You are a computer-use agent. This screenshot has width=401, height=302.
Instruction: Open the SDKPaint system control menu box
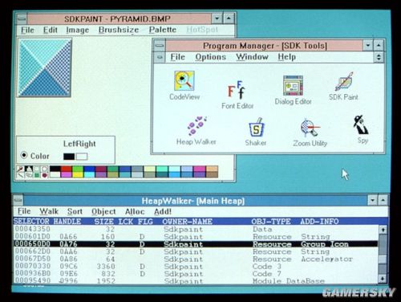point(22,18)
